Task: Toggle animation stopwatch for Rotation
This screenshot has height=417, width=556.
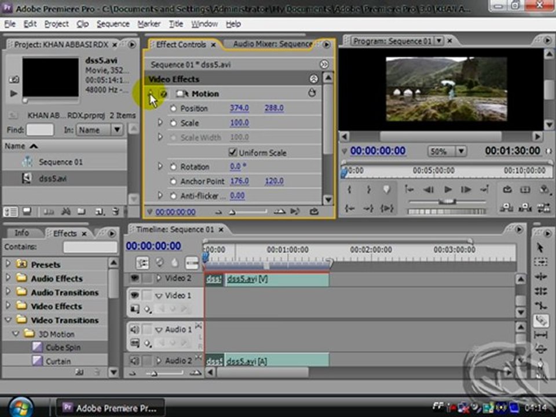Action: (173, 167)
